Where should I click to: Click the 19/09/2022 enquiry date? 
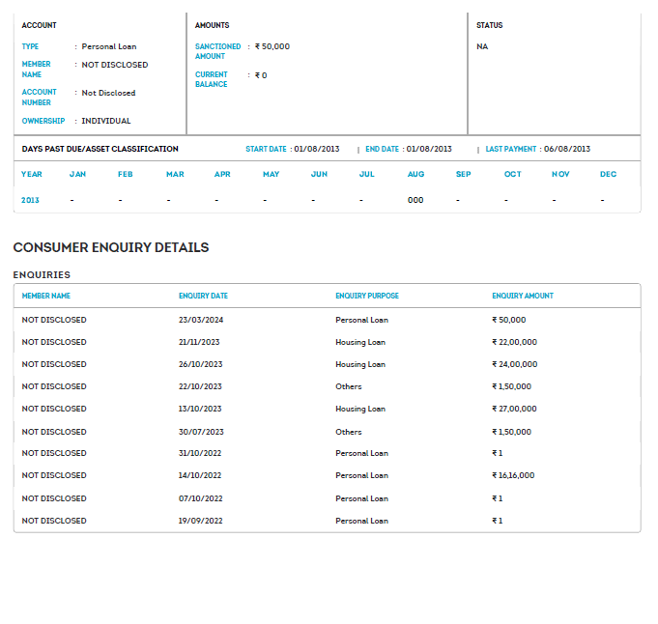[x=200, y=521]
